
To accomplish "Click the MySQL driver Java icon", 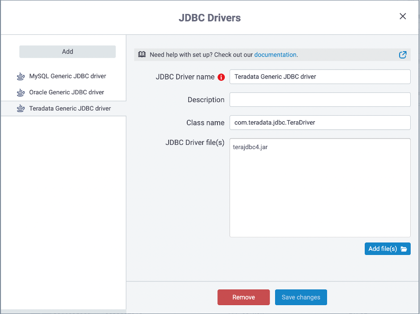I will click(x=20, y=77).
